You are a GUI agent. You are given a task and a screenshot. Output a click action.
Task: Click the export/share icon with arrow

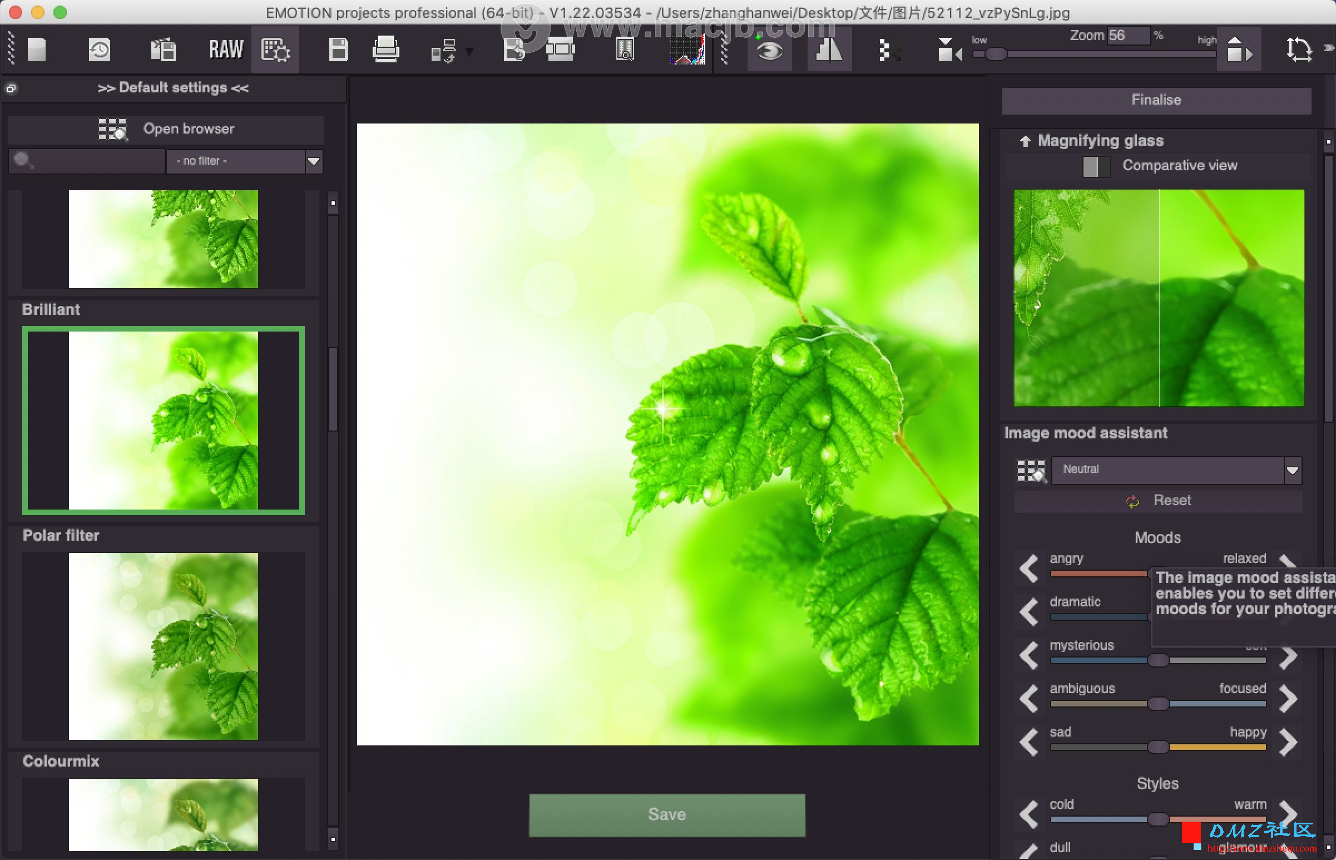[444, 50]
